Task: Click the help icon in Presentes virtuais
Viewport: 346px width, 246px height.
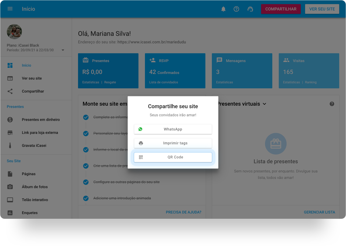Action: coord(332,104)
